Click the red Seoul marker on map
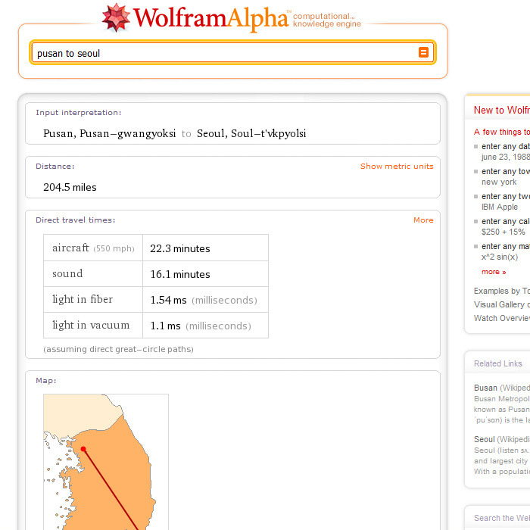Image resolution: width=530 pixels, height=530 pixels. click(83, 449)
